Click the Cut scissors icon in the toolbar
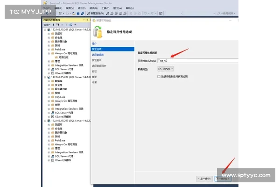 [x=131, y=13]
